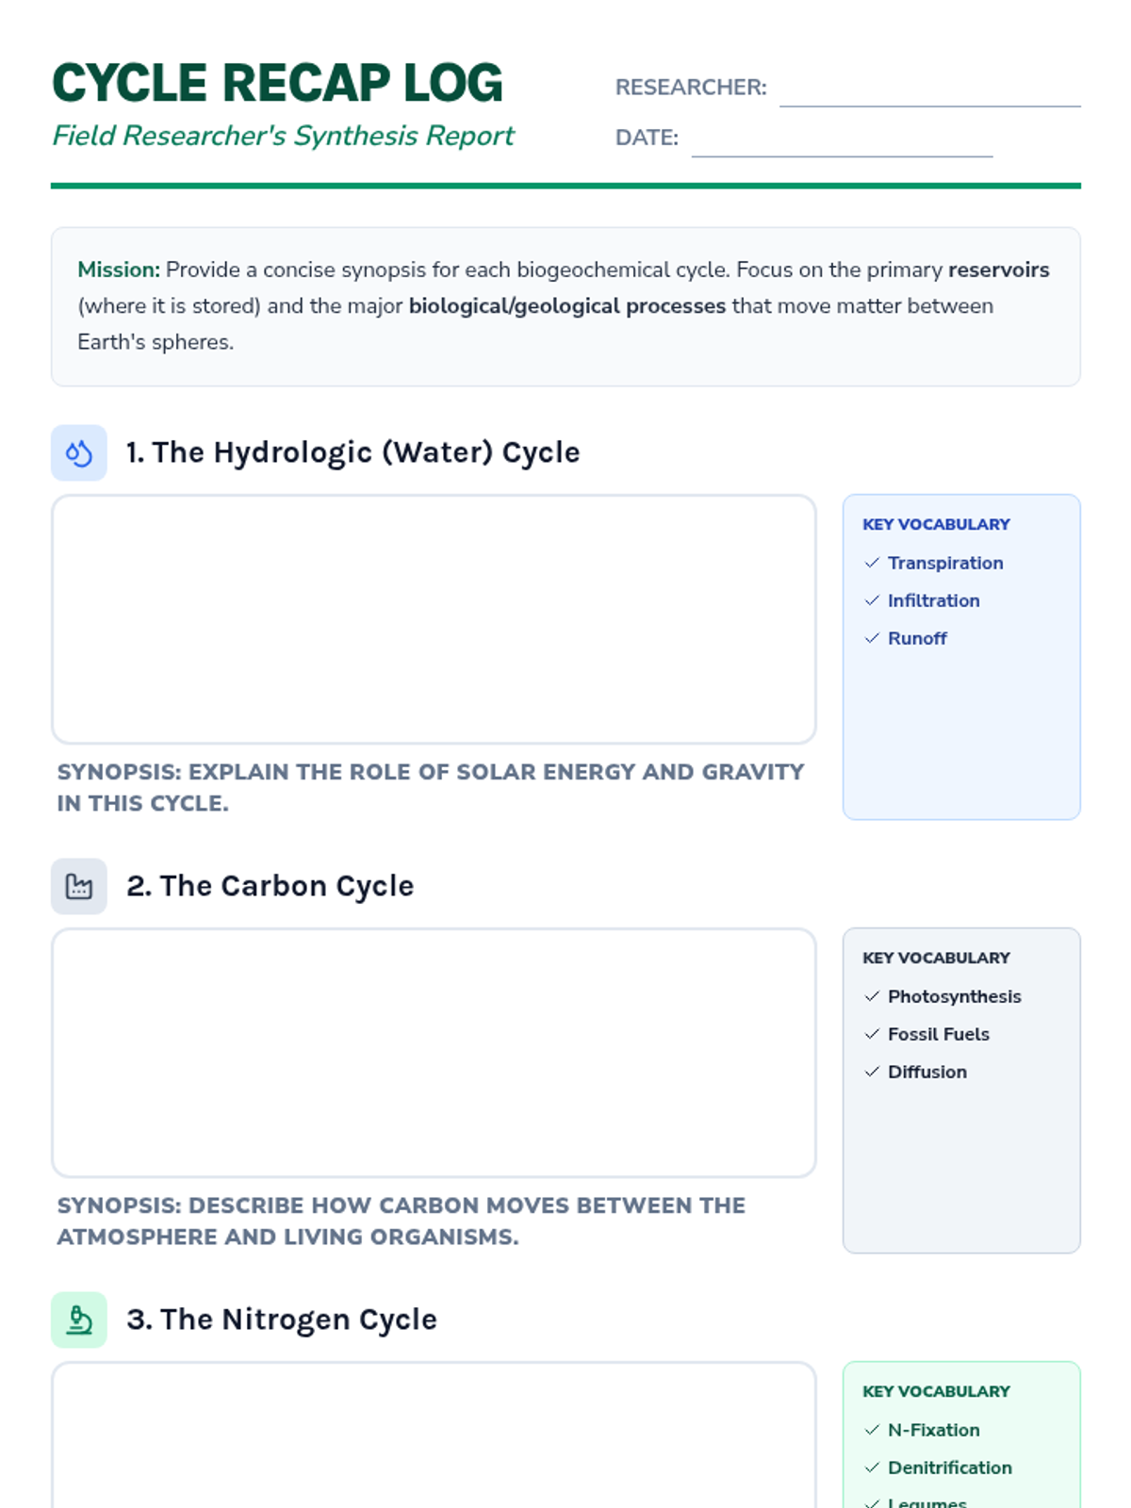Image resolution: width=1131 pixels, height=1508 pixels.
Task: Click the water droplets icon
Action: 79,453
